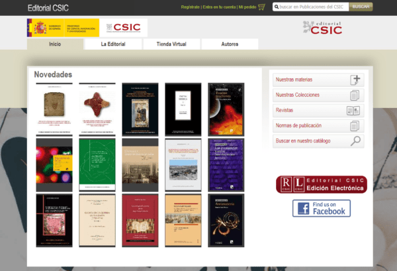Click the Edición Electrónica banner text
Image resolution: width=397 pixels, height=271 pixels.
pos(335,188)
